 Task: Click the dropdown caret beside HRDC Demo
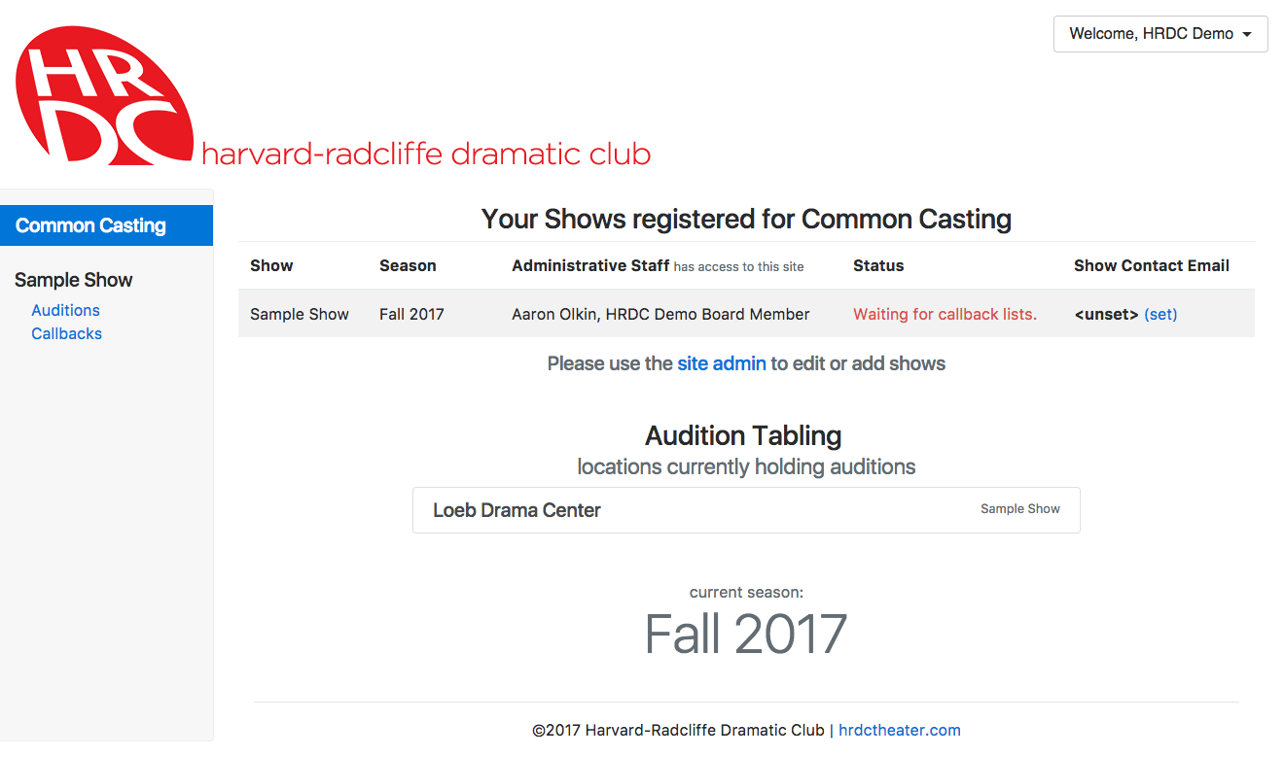pos(1247,34)
